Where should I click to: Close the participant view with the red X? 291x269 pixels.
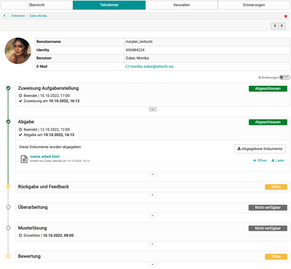click(286, 16)
